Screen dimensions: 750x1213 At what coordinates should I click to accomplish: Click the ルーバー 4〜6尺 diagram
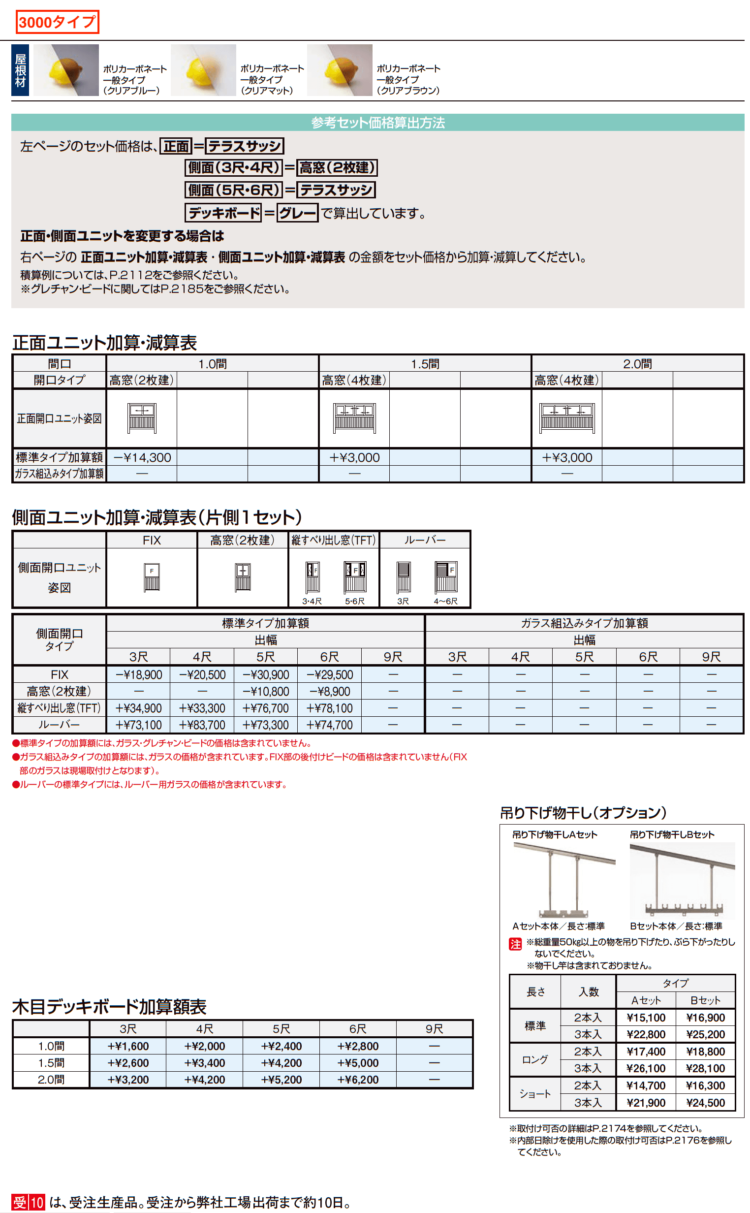tap(446, 577)
